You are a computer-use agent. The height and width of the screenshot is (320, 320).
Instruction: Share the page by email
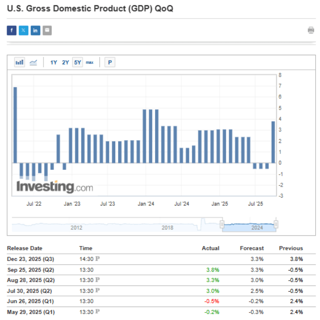click(47, 31)
